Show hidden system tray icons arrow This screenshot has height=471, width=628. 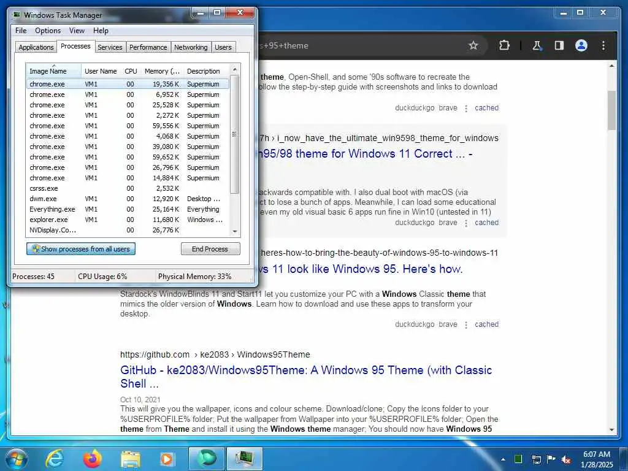click(x=503, y=459)
